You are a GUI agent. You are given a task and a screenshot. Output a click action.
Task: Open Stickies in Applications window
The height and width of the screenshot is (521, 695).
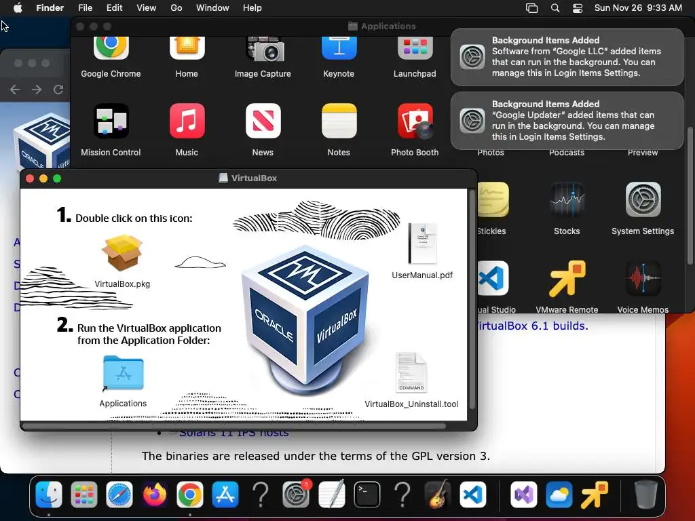click(x=493, y=200)
